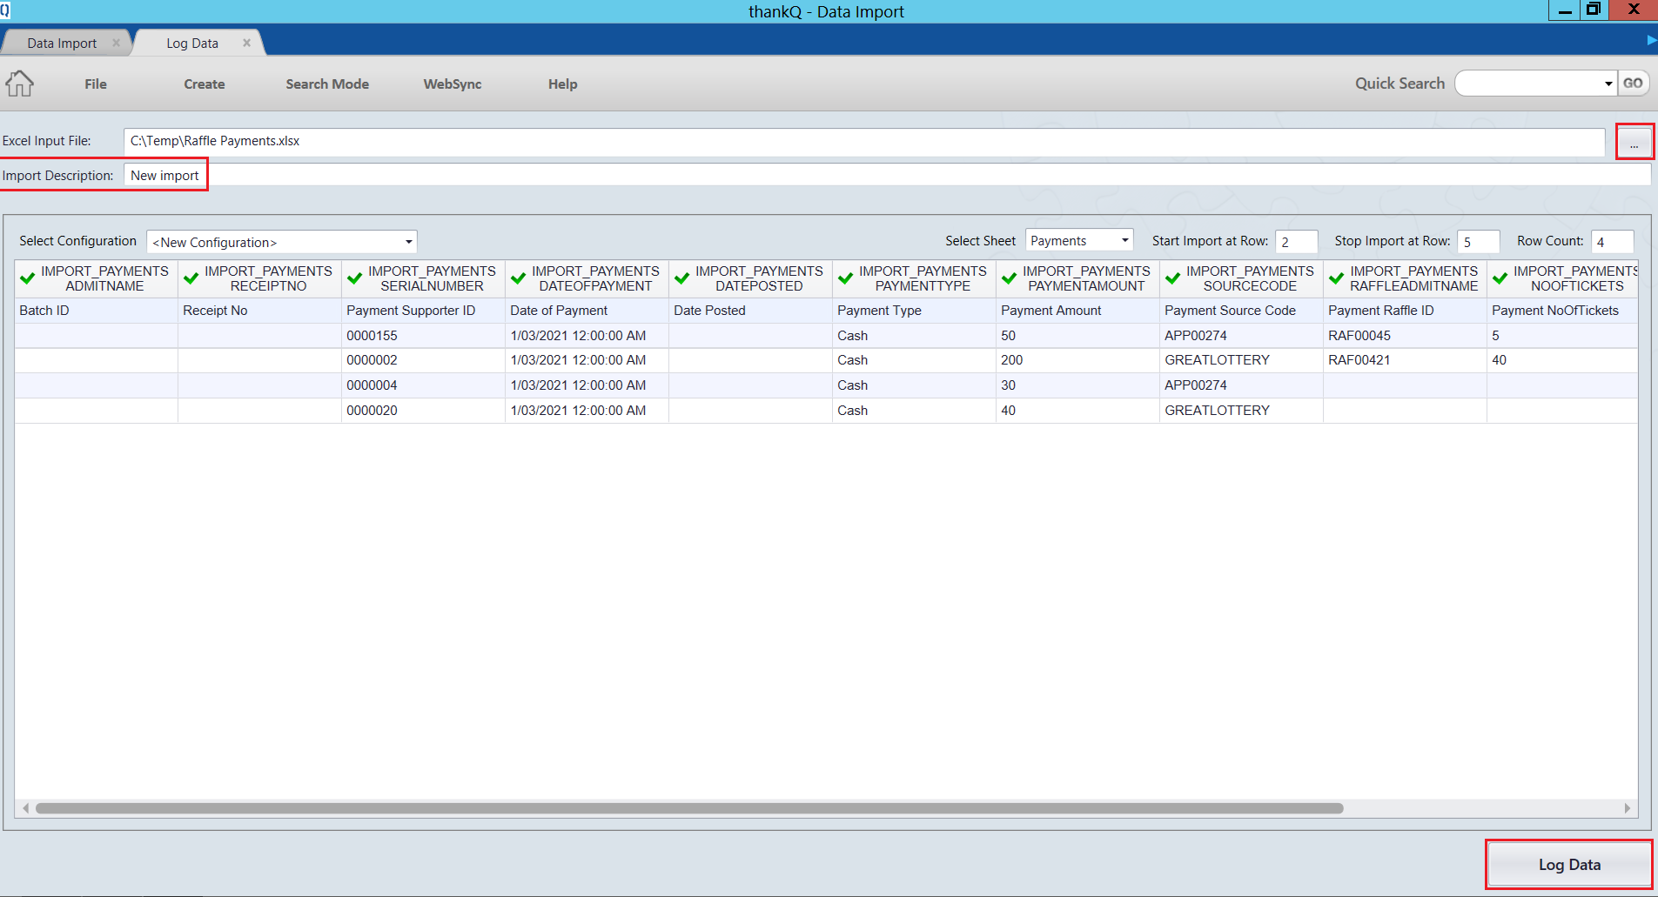Click the Payment Source Code header cell
This screenshot has width=1658, height=897.
tap(1241, 311)
